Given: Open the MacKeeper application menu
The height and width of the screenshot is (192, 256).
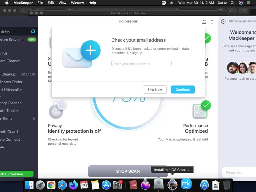Looking at the screenshot, I should tap(23, 3).
